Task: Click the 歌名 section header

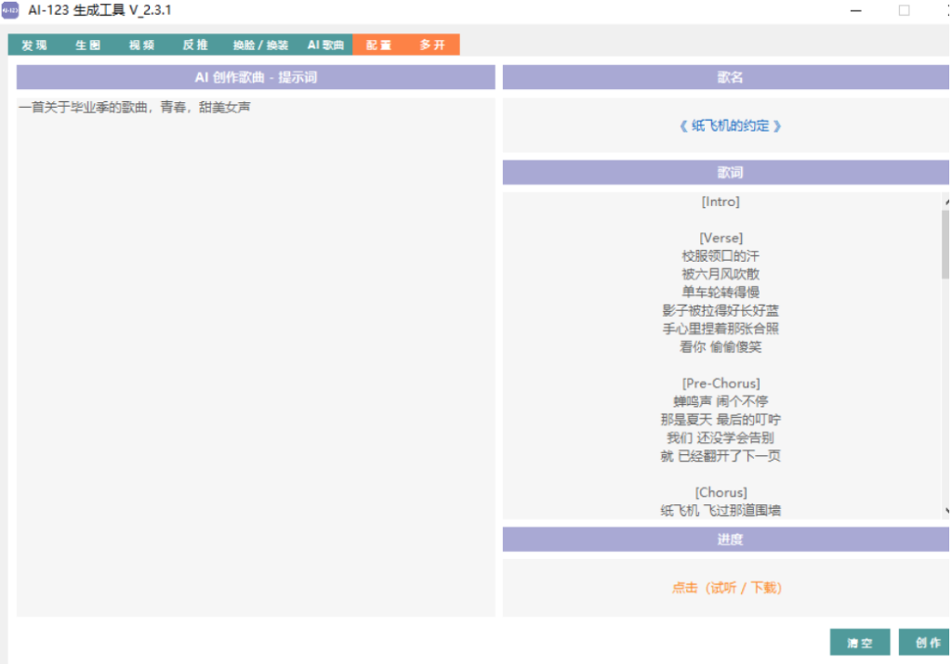Action: [725, 78]
